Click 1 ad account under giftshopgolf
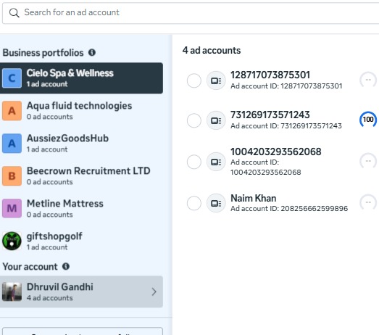The height and width of the screenshot is (335, 379). point(47,247)
